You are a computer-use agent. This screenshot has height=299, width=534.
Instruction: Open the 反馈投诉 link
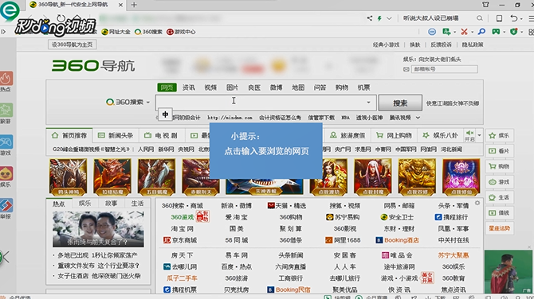coord(441,45)
